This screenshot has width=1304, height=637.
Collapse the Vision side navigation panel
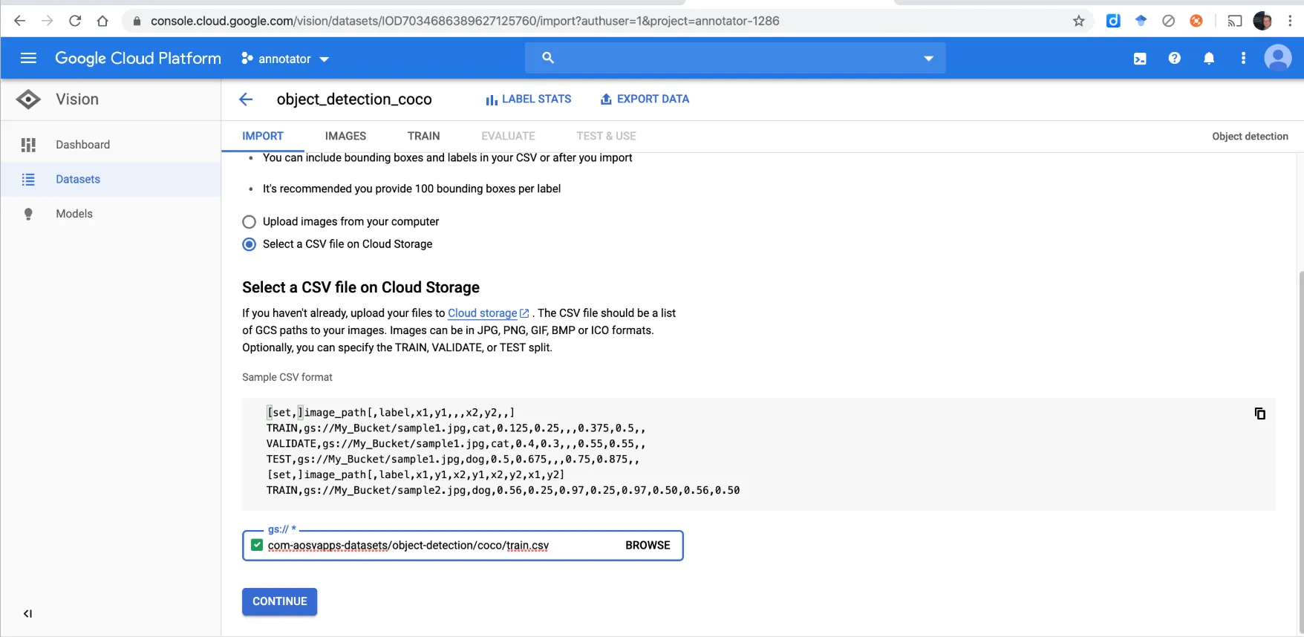(27, 613)
